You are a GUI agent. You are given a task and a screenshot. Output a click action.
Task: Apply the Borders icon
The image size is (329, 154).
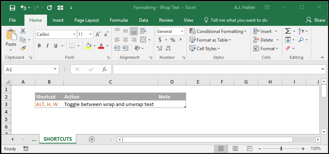coord(72,46)
